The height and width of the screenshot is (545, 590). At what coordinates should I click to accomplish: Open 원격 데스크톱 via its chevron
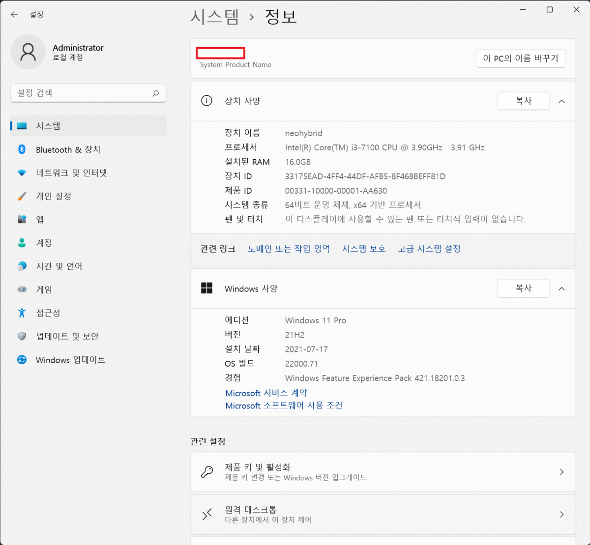(561, 514)
